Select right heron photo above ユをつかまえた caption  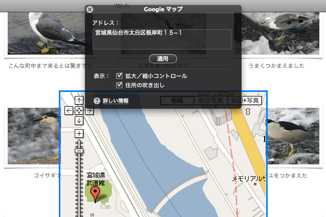click(x=293, y=136)
